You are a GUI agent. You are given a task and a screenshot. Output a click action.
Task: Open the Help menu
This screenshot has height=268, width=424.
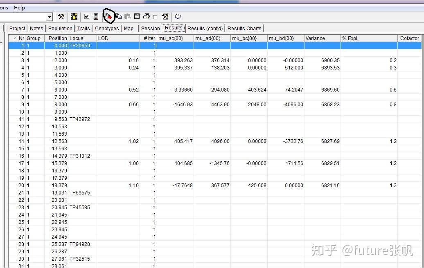pyautogui.click(x=19, y=8)
